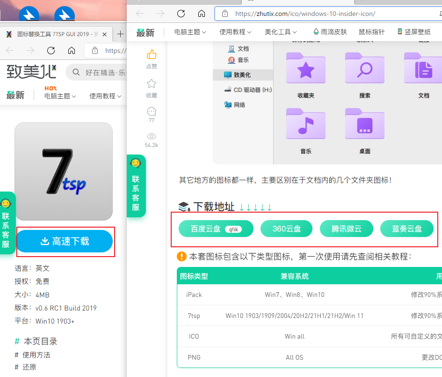Click the 高速下载 download button
This screenshot has height=377, width=442.
(65, 241)
